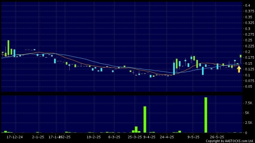Click the 26-5-25 date label
The width and height of the screenshot is (255, 143).
[217, 137]
